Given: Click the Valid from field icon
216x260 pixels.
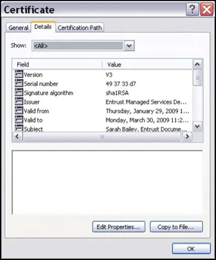Looking at the screenshot, I should [x=19, y=111].
